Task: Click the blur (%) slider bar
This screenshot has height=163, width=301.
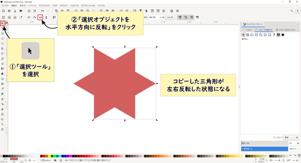Action: 265,143
